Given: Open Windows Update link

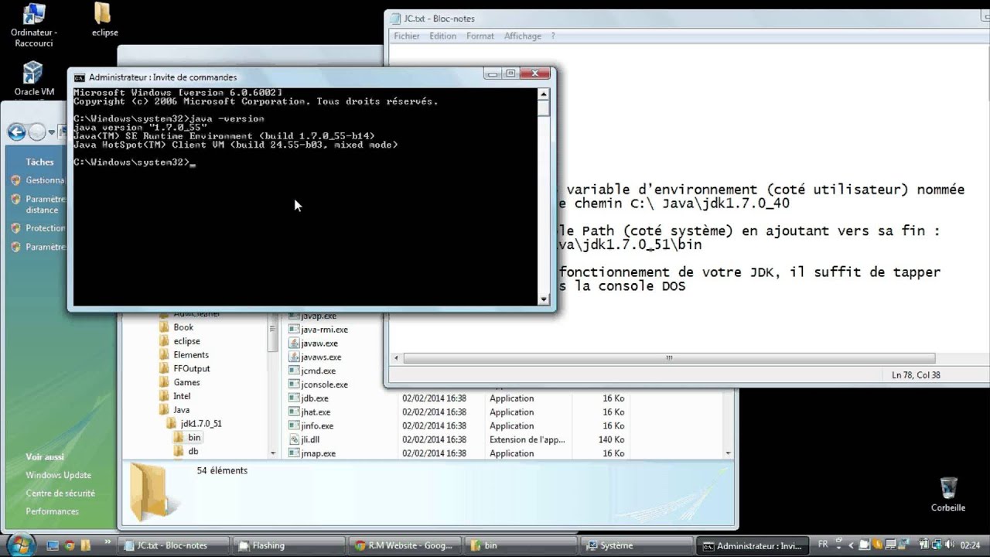Looking at the screenshot, I should point(58,475).
